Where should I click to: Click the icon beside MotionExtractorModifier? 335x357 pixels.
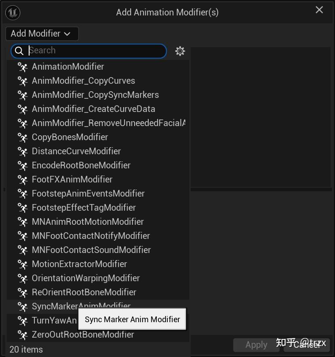click(23, 264)
